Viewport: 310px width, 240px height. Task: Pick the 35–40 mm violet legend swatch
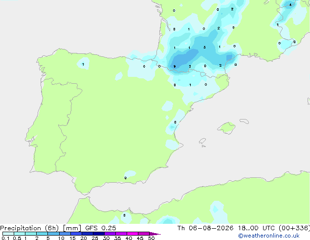click(x=121, y=234)
